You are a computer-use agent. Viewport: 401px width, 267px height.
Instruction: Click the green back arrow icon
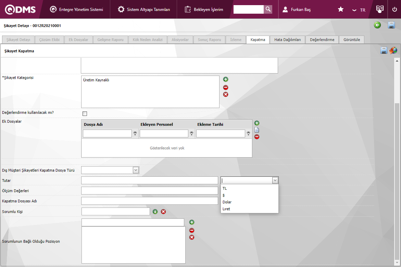[x=377, y=25]
